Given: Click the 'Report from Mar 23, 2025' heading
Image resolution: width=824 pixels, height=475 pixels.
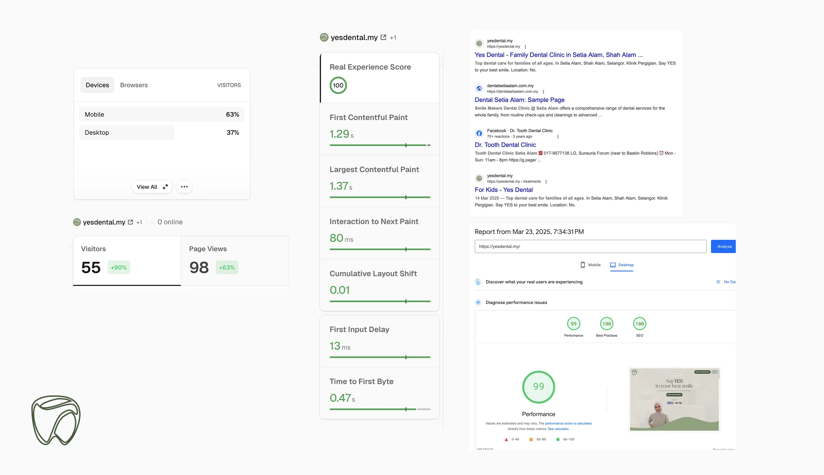Looking at the screenshot, I should pyautogui.click(x=529, y=232).
